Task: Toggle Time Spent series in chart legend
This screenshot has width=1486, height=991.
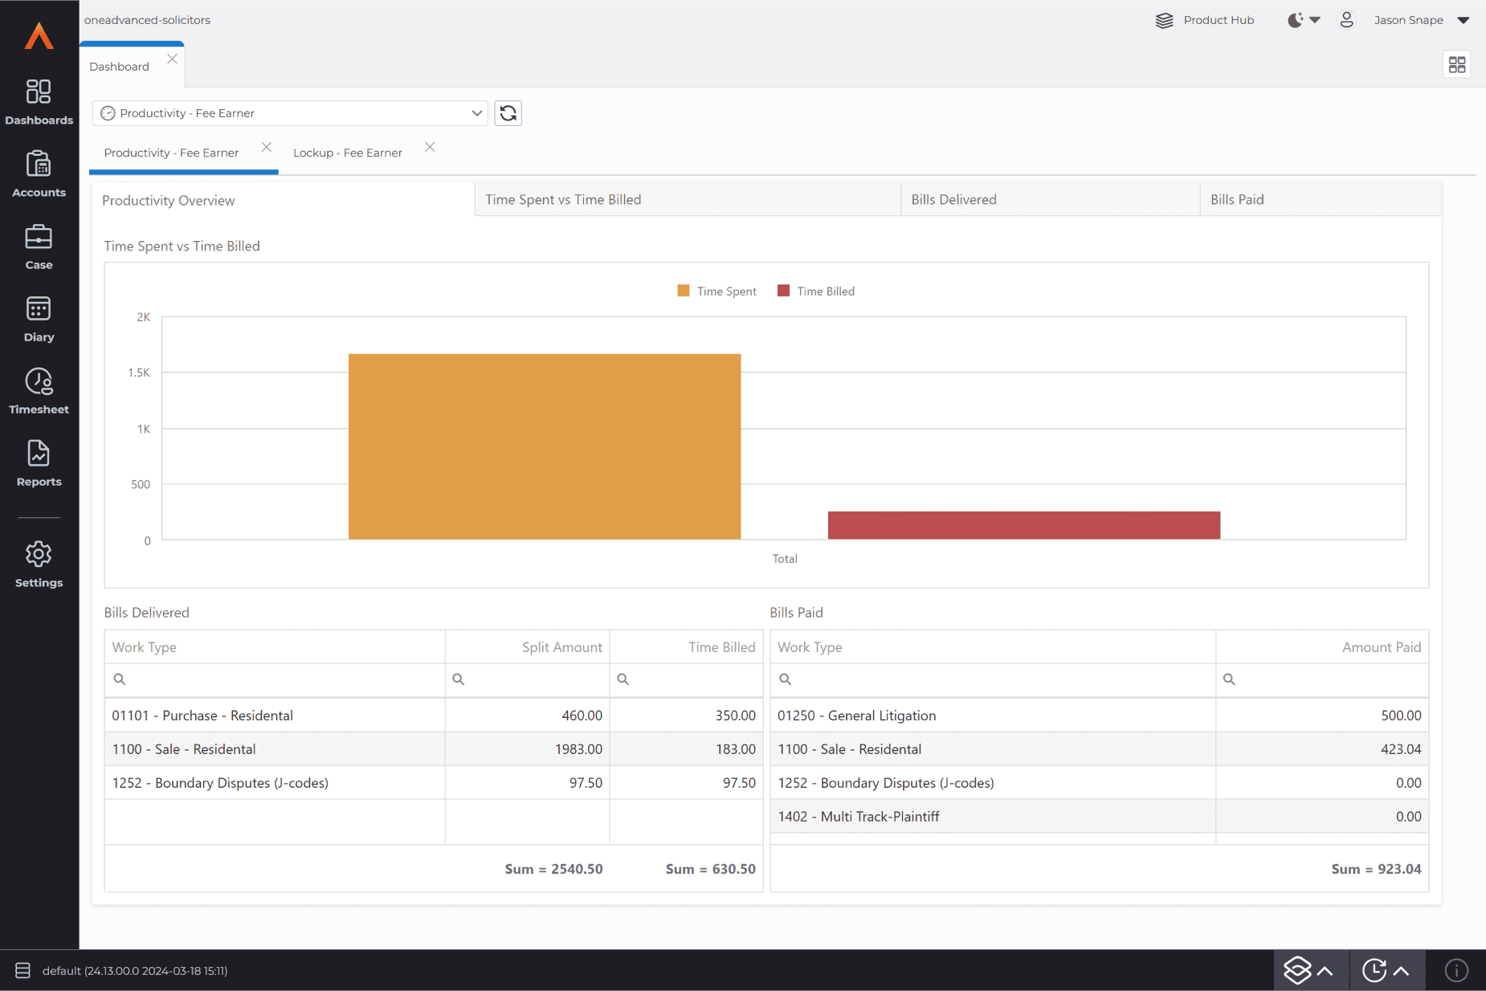Action: point(717,292)
